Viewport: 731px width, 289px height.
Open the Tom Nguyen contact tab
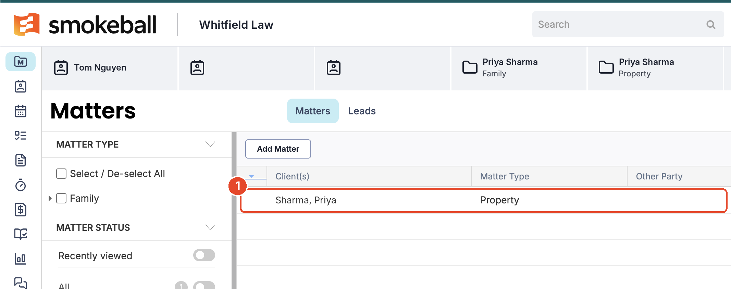109,68
